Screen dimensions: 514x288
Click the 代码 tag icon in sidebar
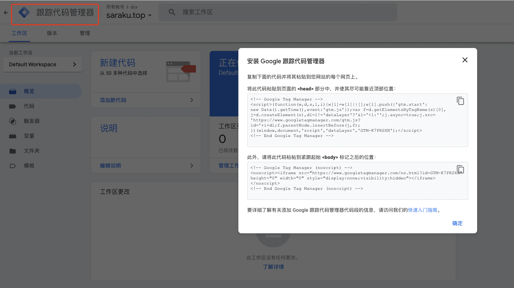click(13, 106)
